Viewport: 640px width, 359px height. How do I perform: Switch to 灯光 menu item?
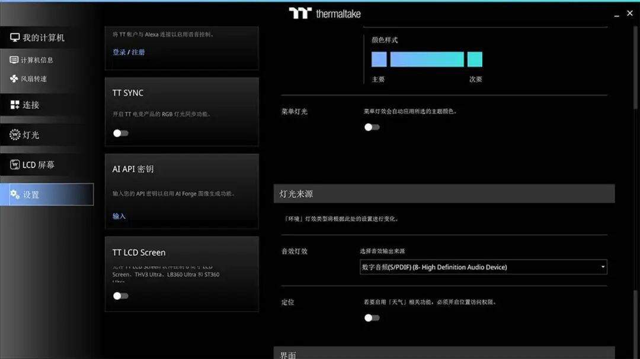(47, 134)
